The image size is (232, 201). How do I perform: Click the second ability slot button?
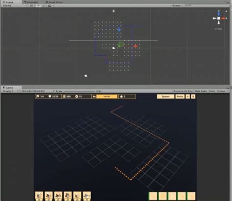pos(162,196)
